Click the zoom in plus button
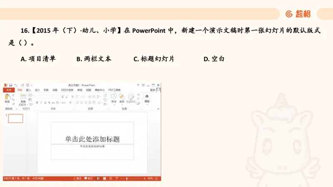 144,179
